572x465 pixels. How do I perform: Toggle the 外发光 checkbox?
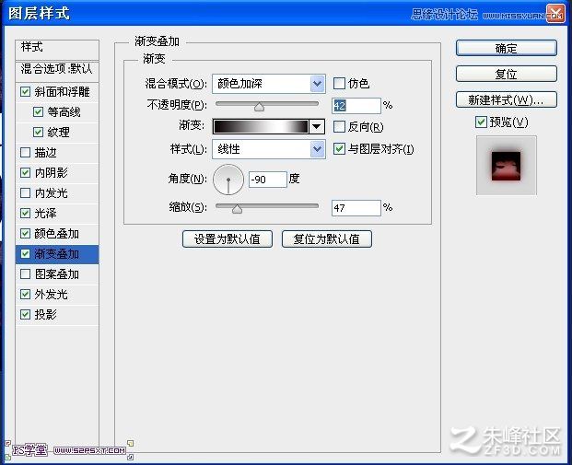click(x=25, y=294)
